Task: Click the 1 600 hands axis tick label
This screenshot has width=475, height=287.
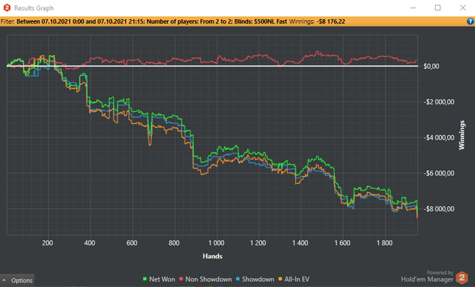Action: 342,243
